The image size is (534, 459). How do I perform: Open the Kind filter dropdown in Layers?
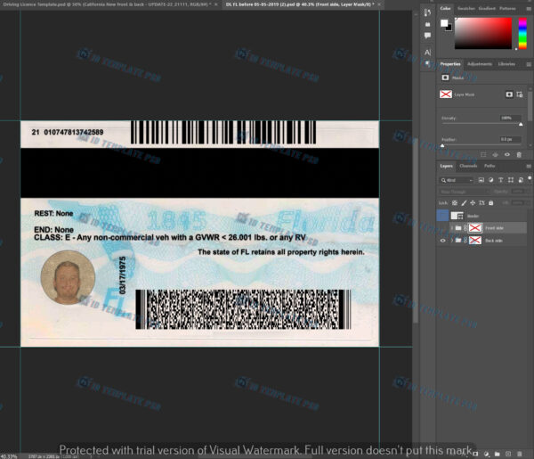pyautogui.click(x=457, y=180)
